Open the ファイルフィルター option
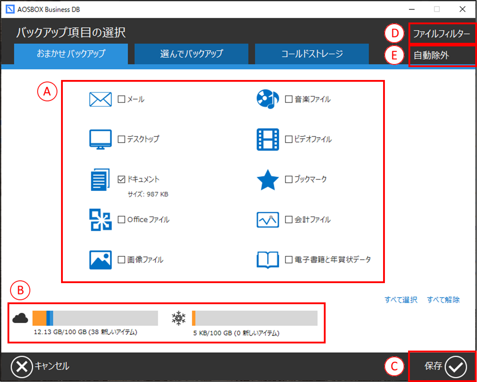 click(442, 34)
